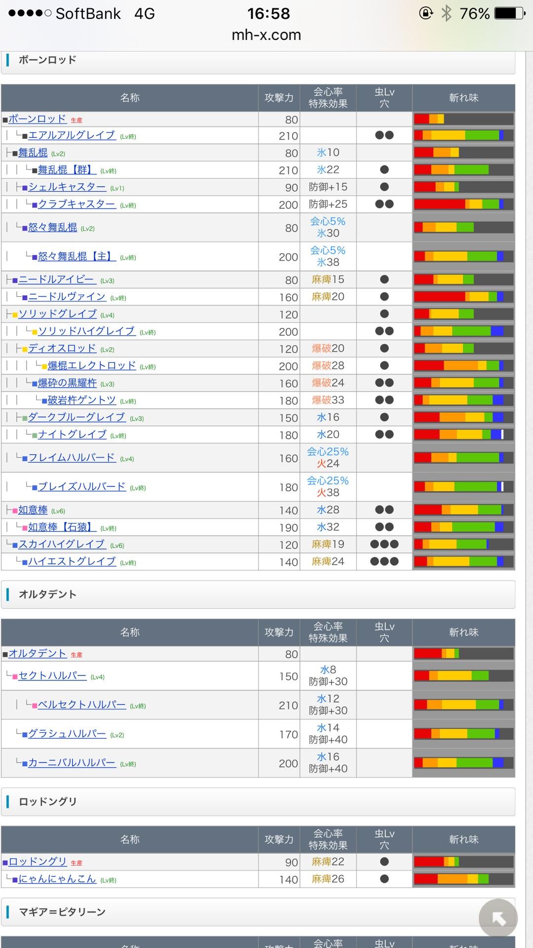
Task: Tap the mh-x.com address bar
Action: click(266, 35)
